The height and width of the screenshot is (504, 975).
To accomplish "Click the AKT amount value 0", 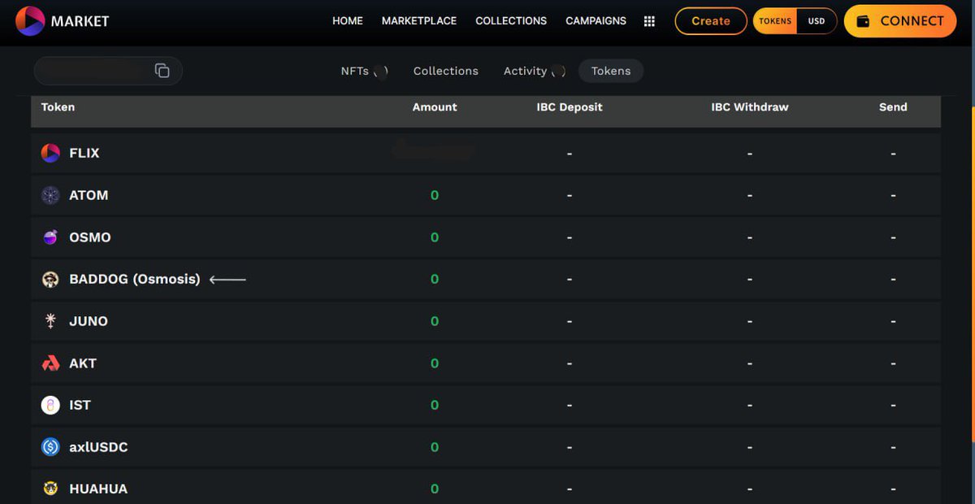I will tap(435, 363).
